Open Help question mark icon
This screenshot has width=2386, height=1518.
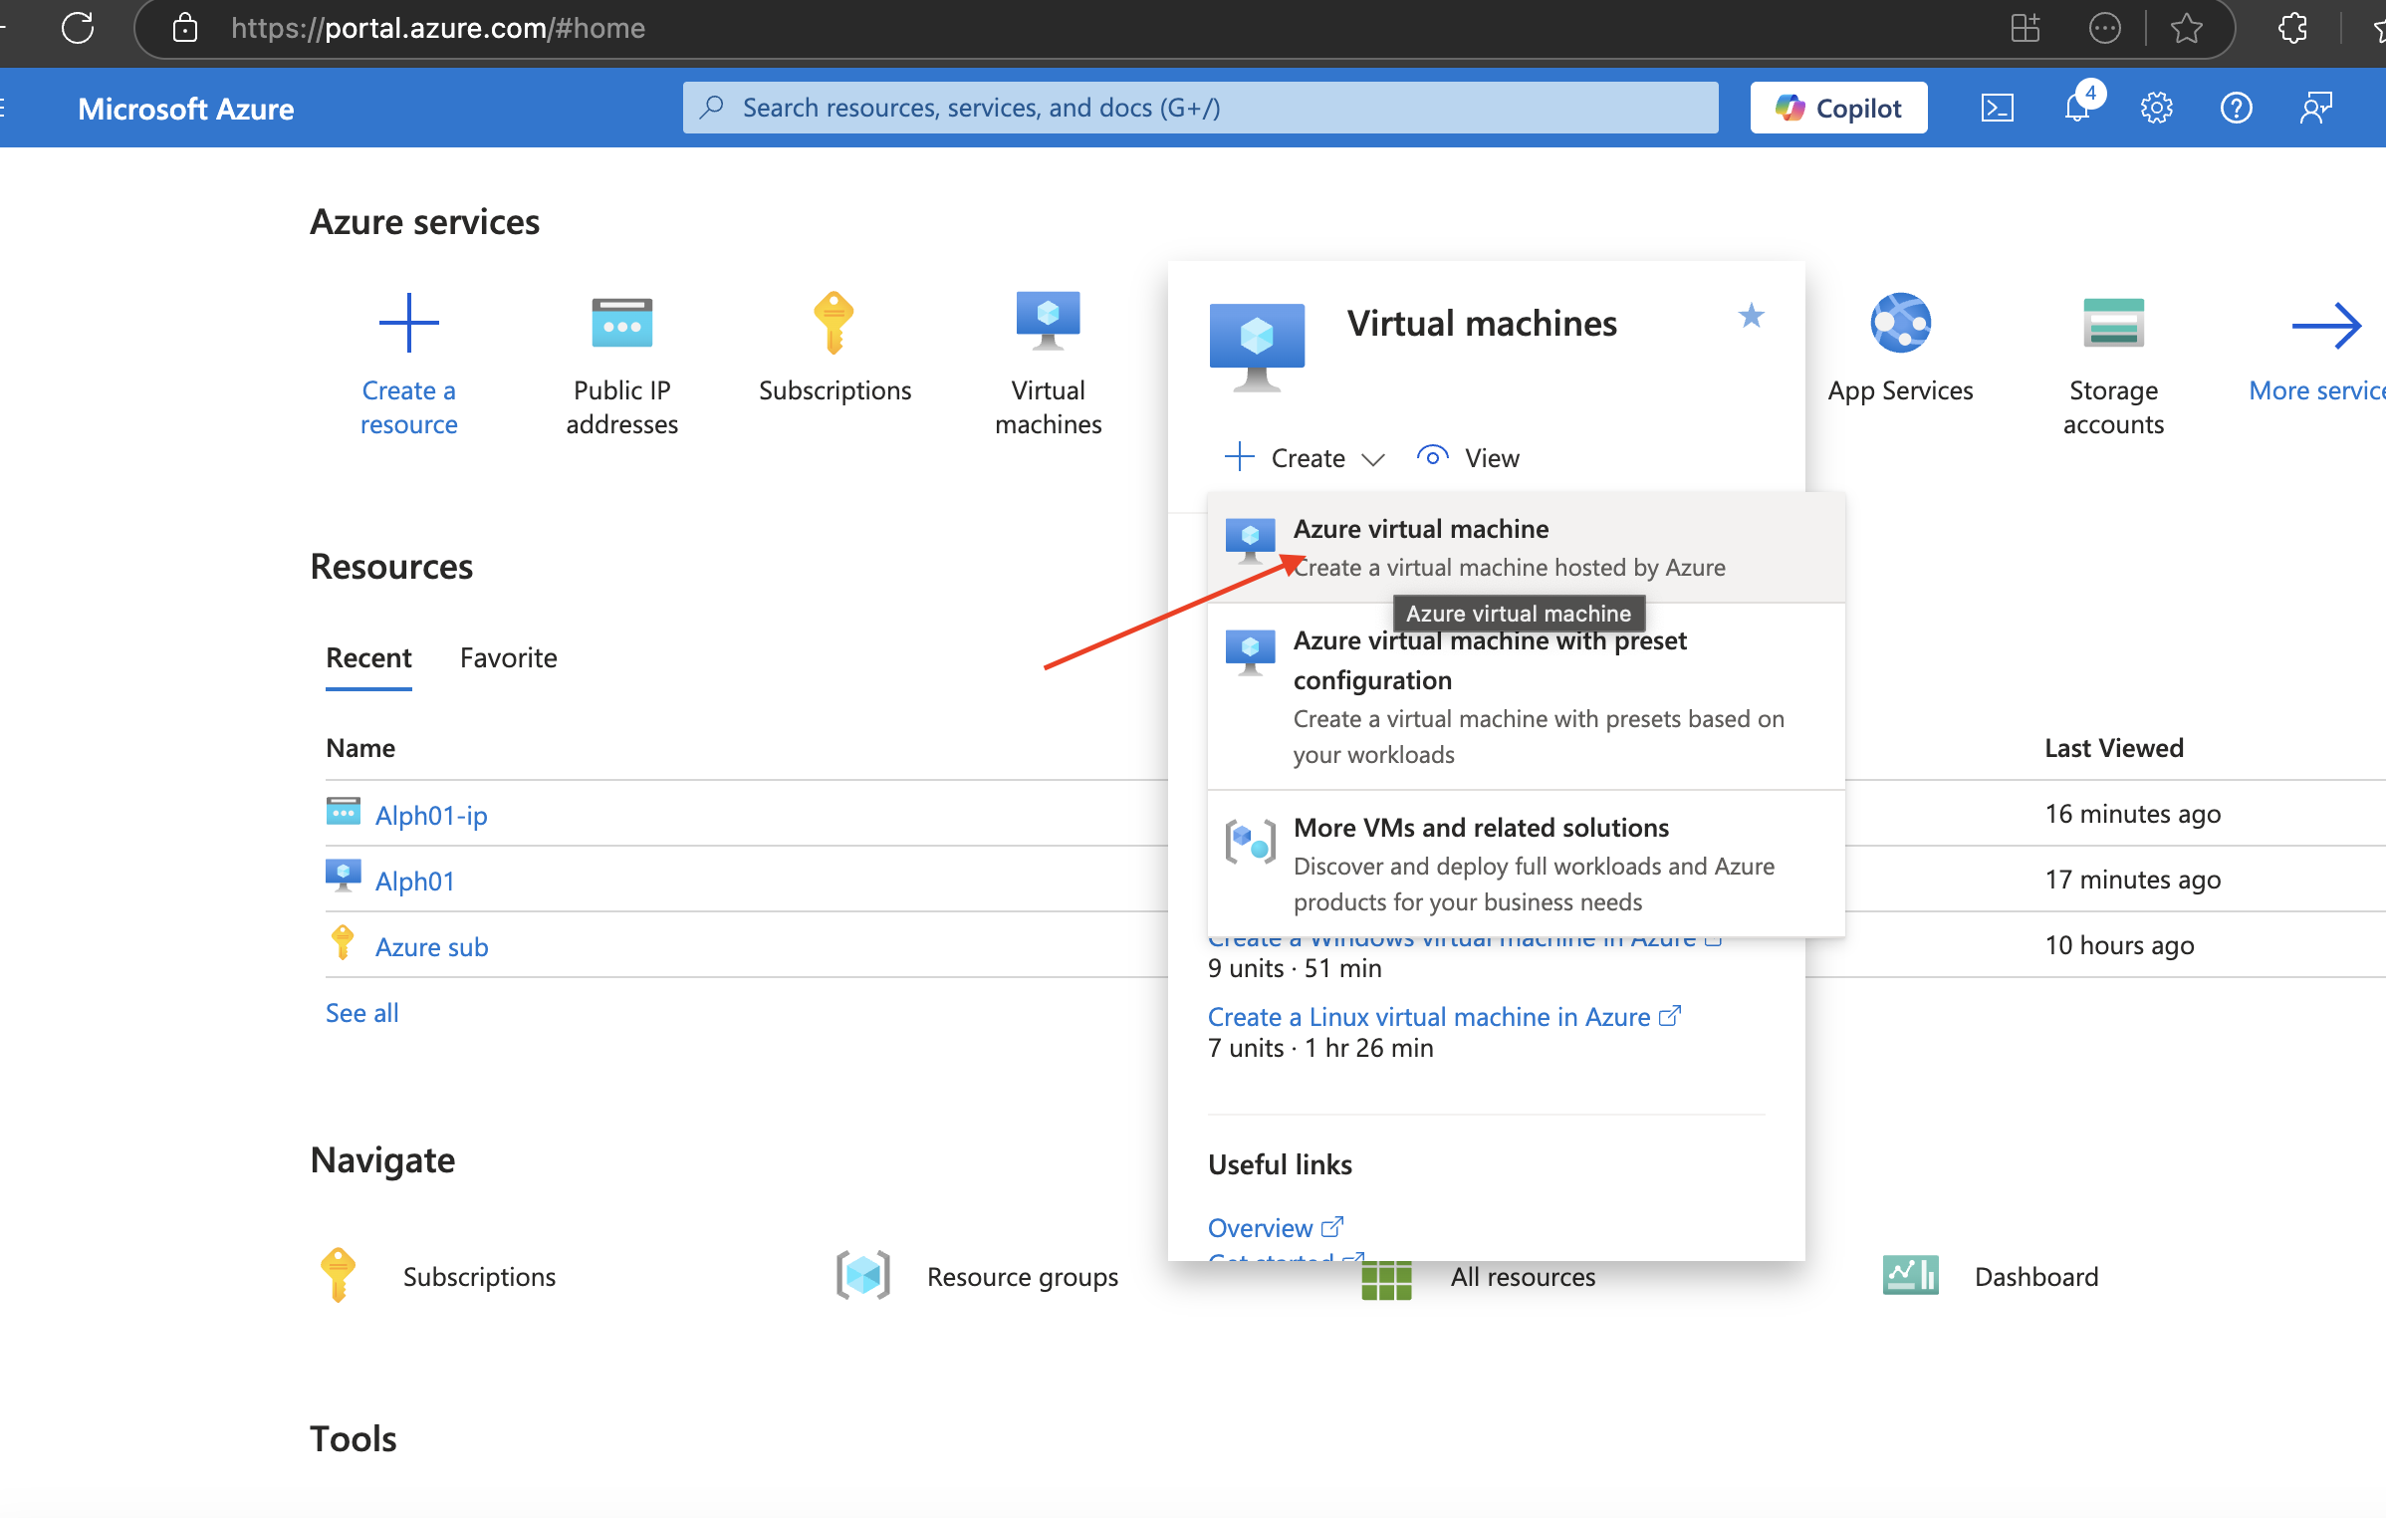(x=2237, y=108)
